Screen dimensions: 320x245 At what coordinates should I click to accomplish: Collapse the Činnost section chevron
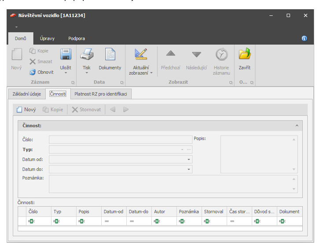pos(297,126)
